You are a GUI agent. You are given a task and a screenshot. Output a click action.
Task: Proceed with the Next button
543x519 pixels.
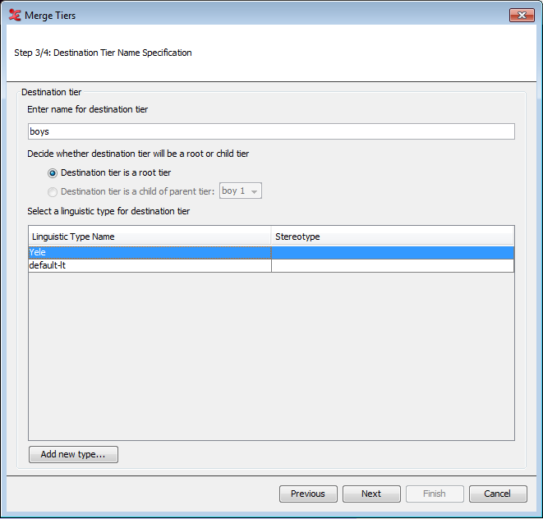(x=371, y=494)
